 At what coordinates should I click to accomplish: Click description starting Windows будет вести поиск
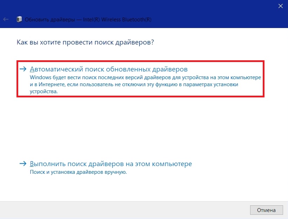pos(145,84)
